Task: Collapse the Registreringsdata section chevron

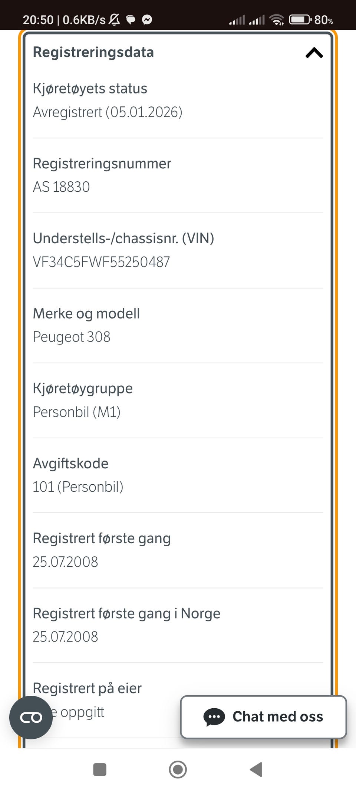Action: click(x=314, y=53)
